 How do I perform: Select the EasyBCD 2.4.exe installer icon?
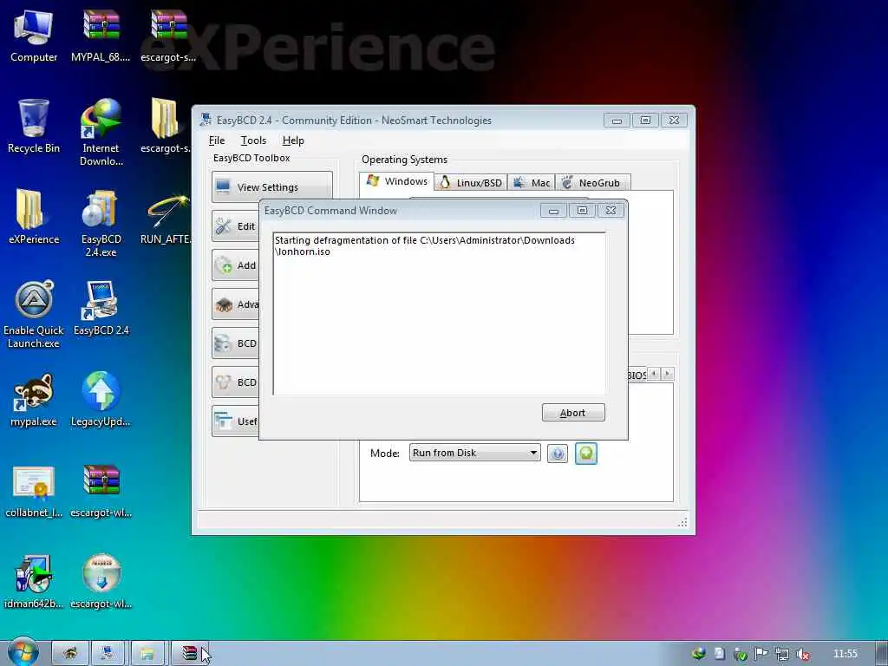click(101, 223)
